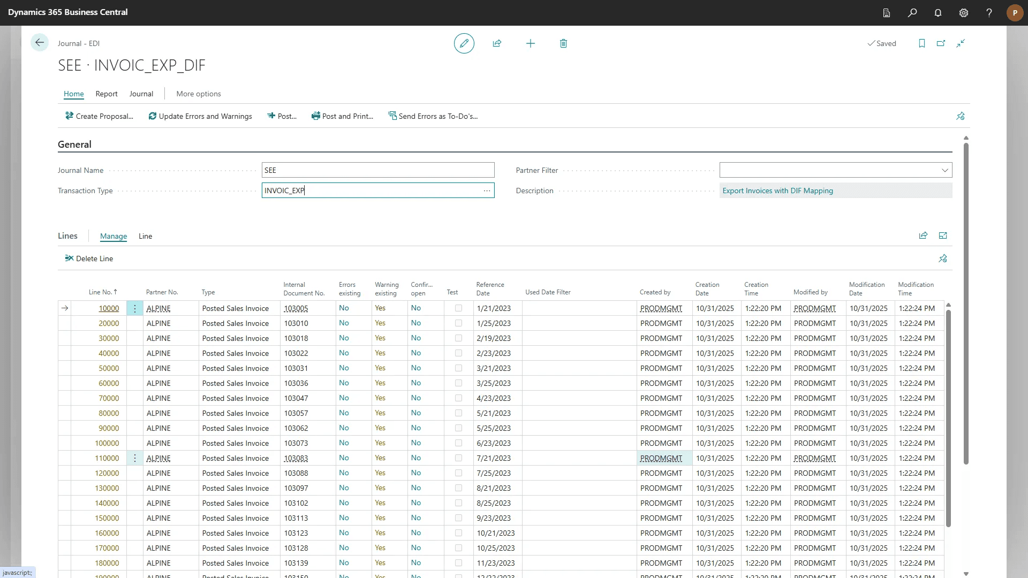
Task: Open the Partner No. column header
Action: point(162,292)
